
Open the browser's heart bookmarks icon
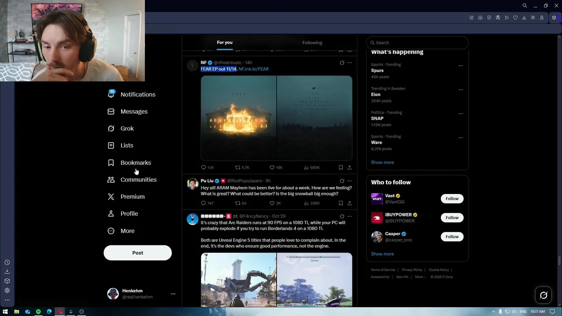(515, 18)
